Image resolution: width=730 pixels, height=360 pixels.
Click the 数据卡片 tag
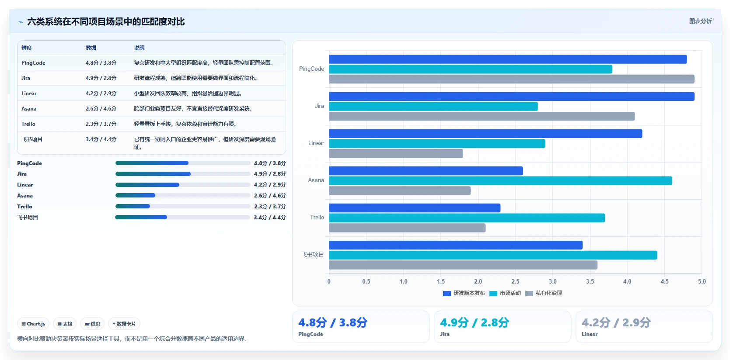[x=124, y=324]
